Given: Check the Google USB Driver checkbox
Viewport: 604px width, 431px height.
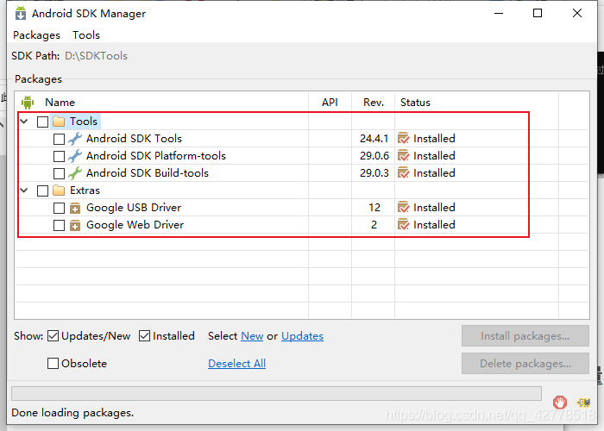Looking at the screenshot, I should [59, 209].
